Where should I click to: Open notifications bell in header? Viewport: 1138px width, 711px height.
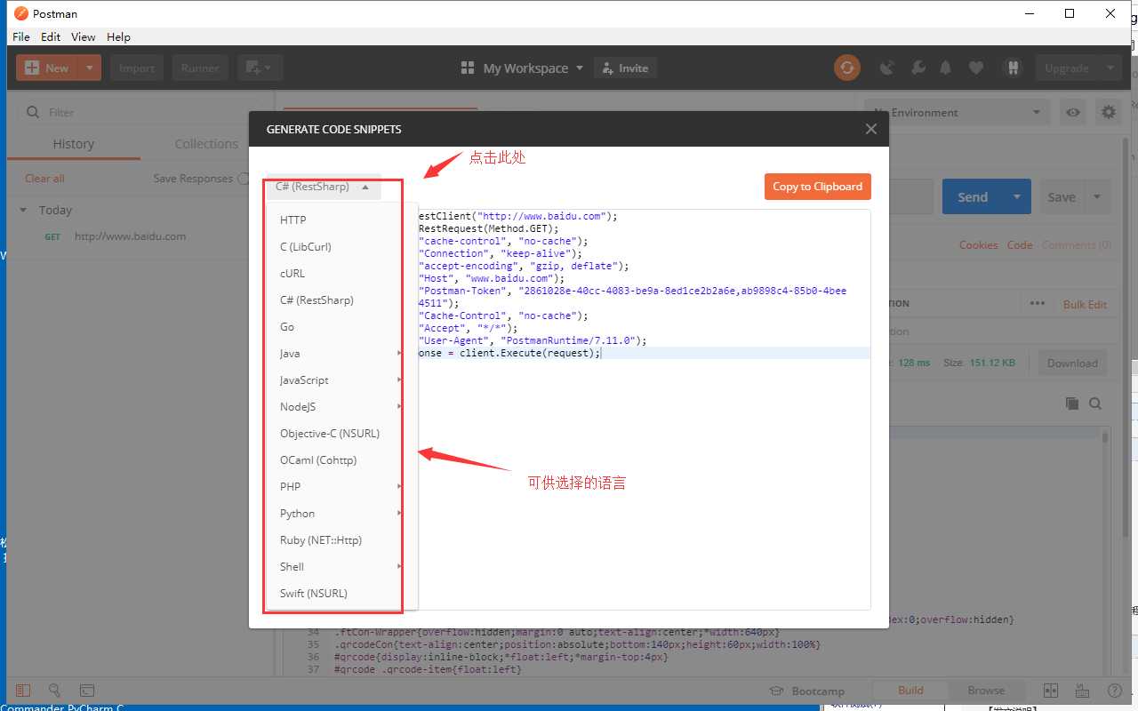pos(946,68)
